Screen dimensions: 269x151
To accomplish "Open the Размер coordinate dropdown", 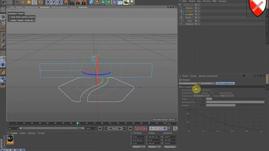I will tap(154, 147).
